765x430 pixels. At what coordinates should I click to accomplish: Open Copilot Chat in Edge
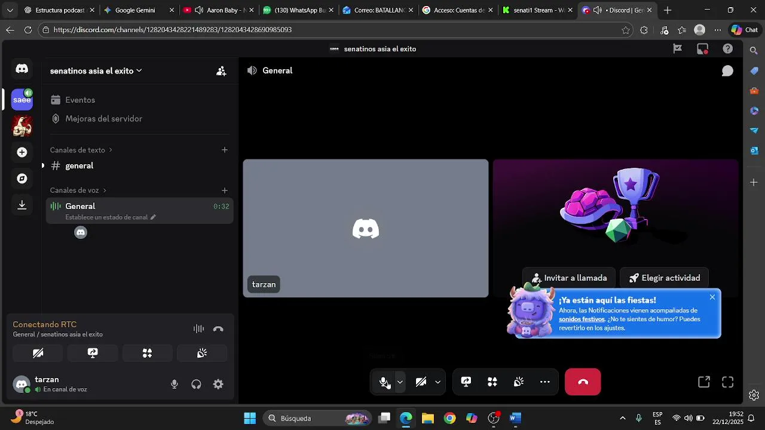click(x=745, y=30)
